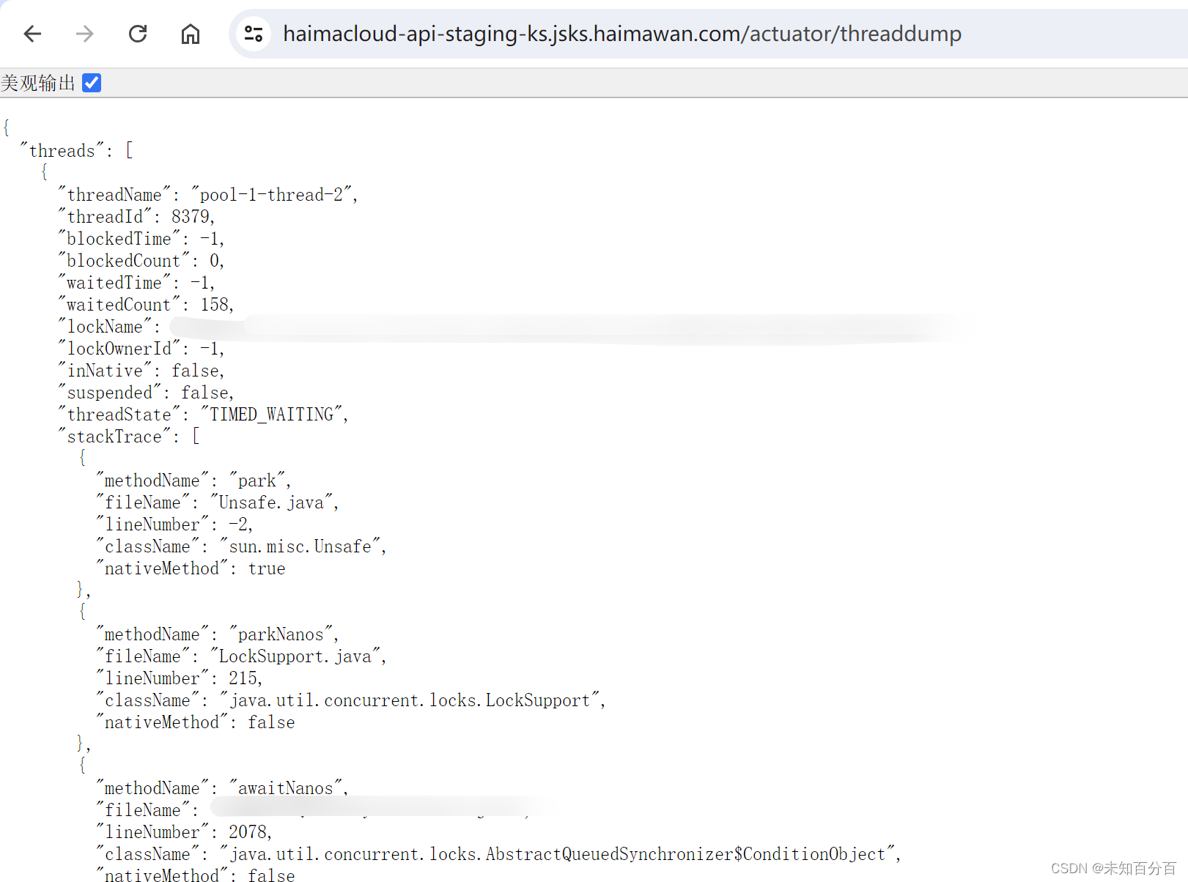1188x882 pixels.
Task: Click the "blockedCount": 0 line
Action: click(141, 261)
